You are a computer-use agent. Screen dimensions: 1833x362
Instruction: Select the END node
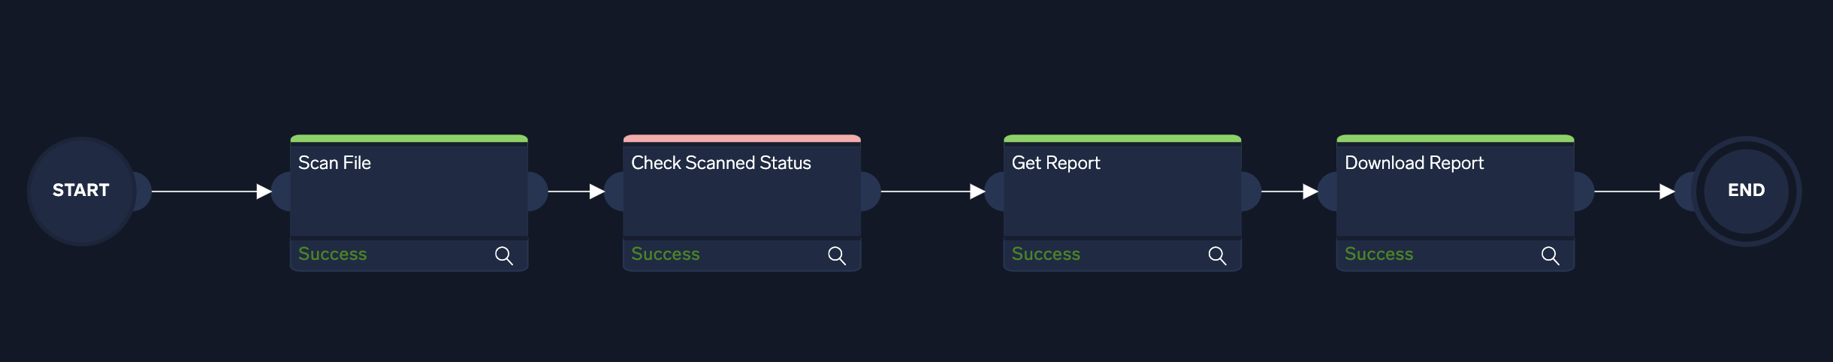[1746, 191]
